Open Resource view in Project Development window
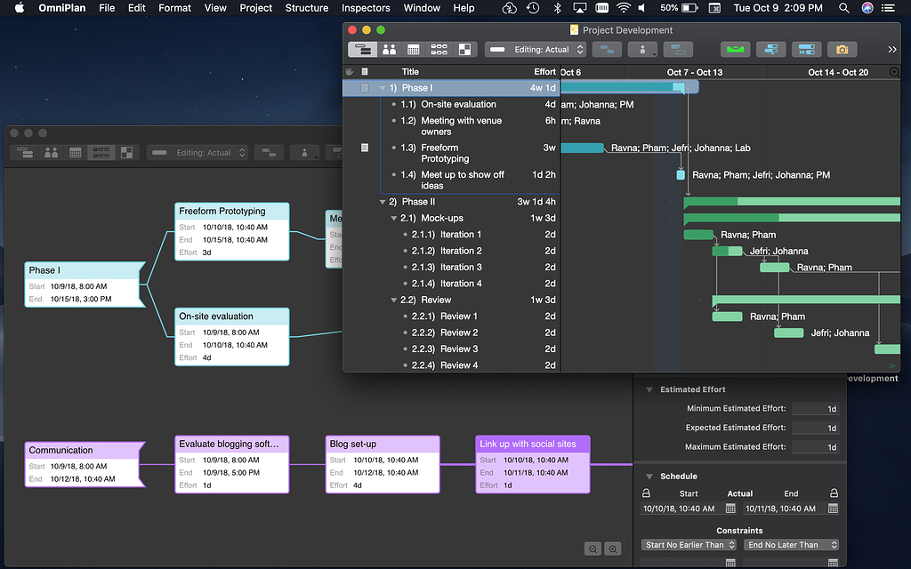This screenshot has height=569, width=911. tap(389, 50)
